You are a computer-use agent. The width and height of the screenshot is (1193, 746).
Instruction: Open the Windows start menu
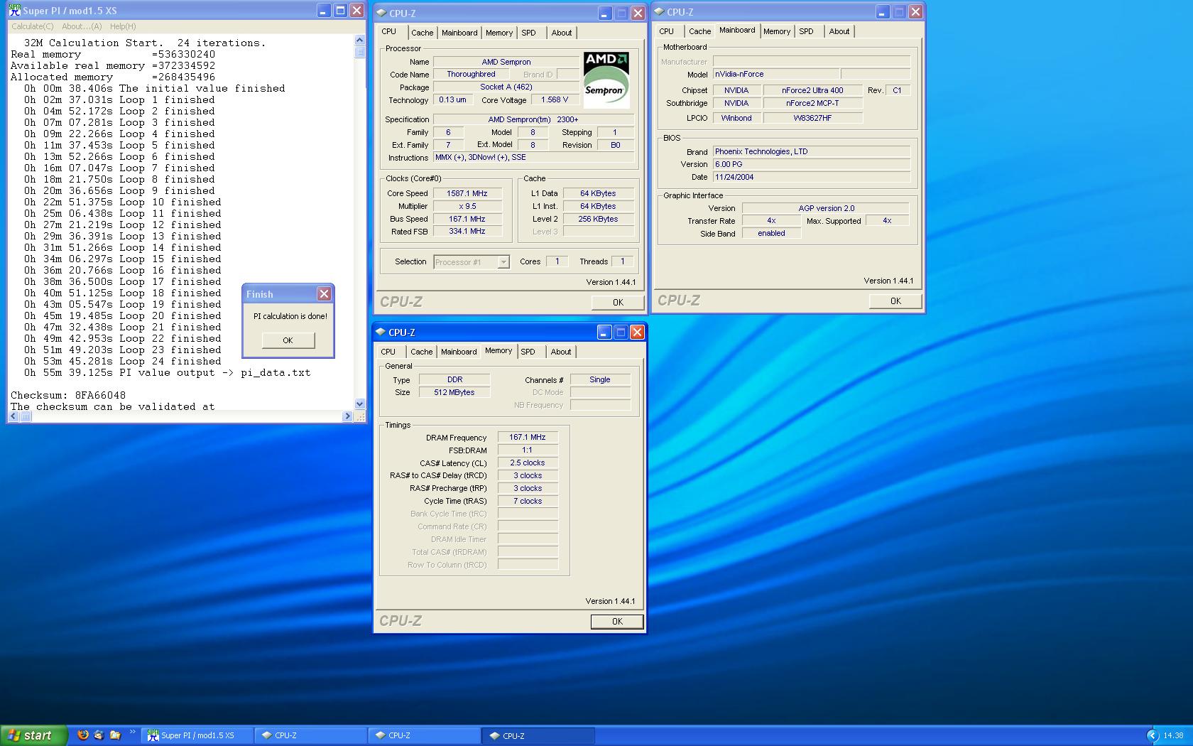click(x=34, y=735)
